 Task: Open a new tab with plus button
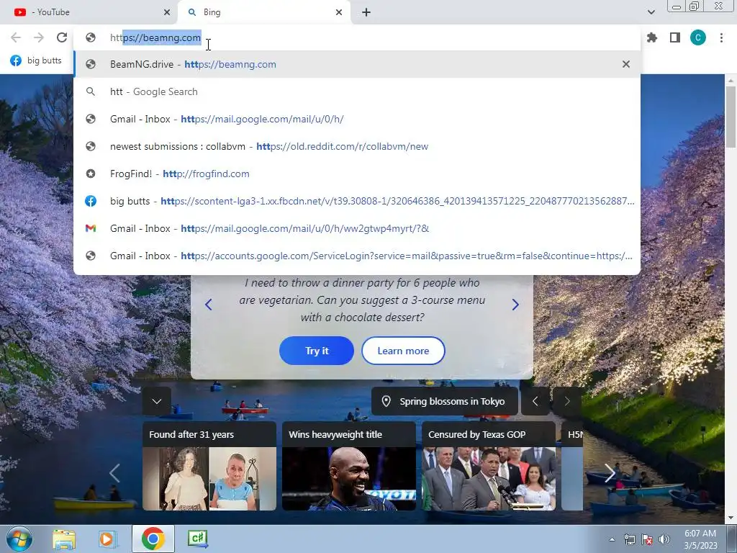[366, 12]
